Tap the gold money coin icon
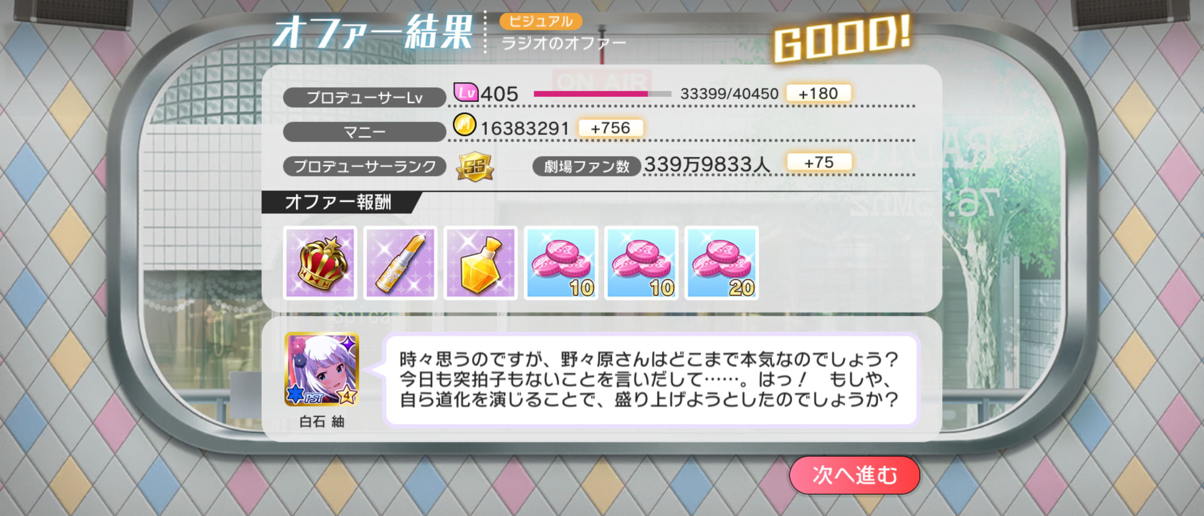This screenshot has height=516, width=1204. coord(464,125)
